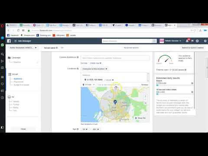Click the green padlock site info

point(29,30)
